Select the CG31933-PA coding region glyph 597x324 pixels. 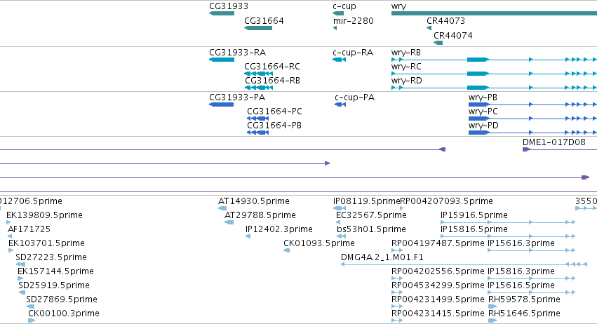click(221, 104)
